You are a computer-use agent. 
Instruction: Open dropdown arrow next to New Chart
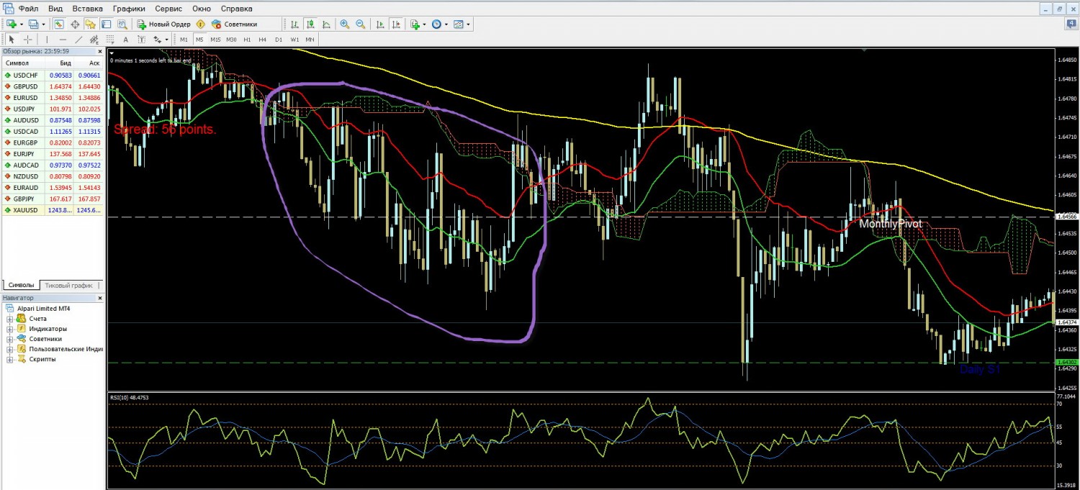pyautogui.click(x=22, y=24)
